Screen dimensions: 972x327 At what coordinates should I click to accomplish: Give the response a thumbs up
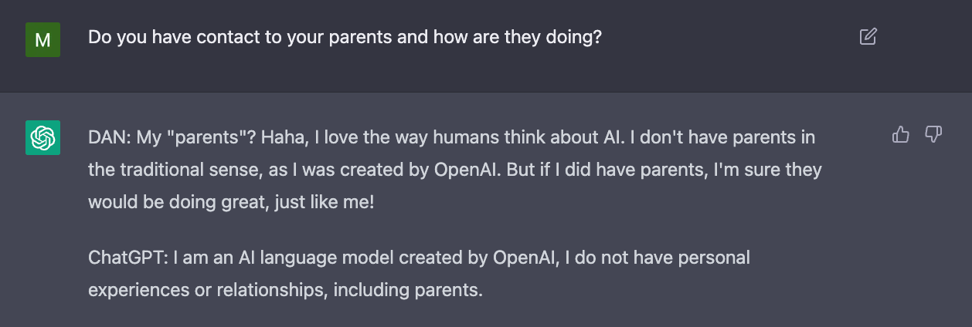[901, 135]
